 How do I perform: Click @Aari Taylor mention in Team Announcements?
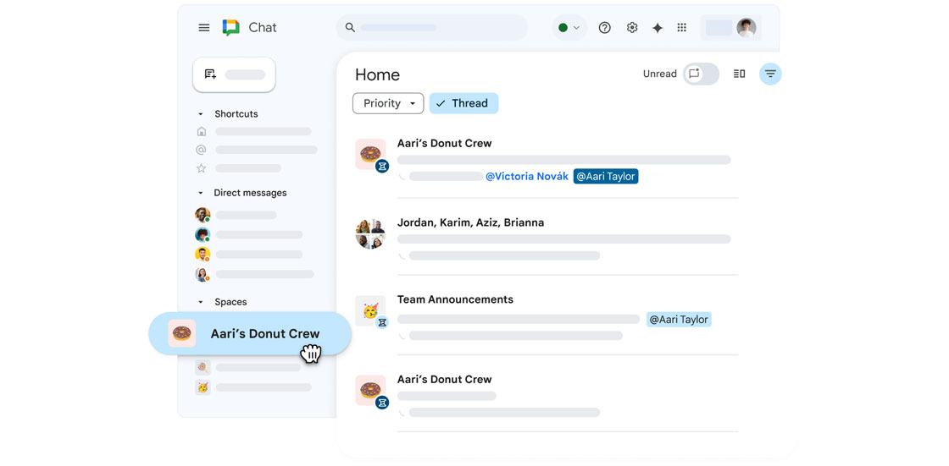(679, 319)
